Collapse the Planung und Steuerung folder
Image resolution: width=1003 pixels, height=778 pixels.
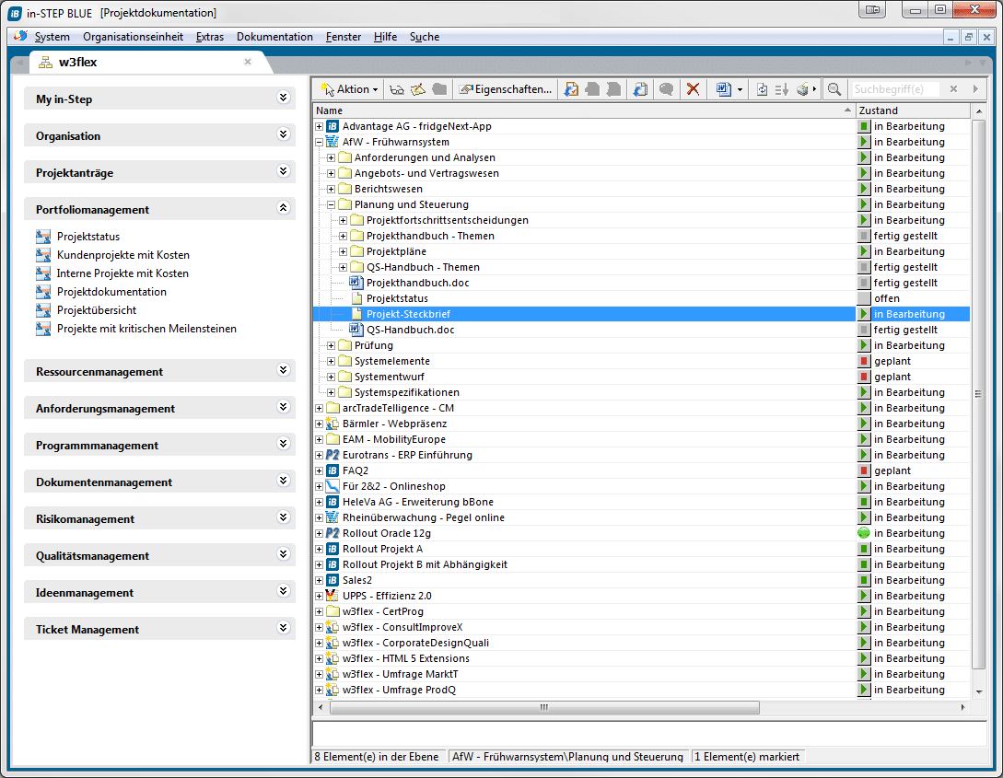pos(332,204)
